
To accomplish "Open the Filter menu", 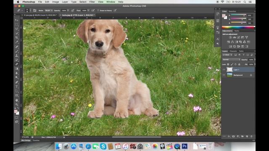I will [x=92, y=2].
